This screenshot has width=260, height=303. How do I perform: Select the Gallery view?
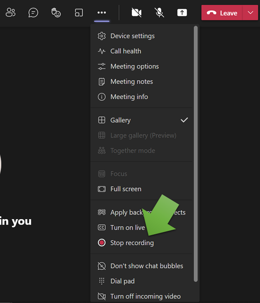coord(141,120)
